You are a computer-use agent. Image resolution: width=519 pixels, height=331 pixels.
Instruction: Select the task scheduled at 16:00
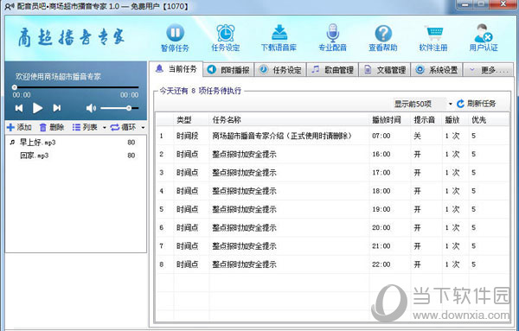[x=332, y=154]
